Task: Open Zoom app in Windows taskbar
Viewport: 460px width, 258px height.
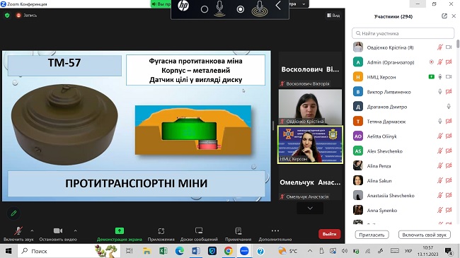Action: 244,251
